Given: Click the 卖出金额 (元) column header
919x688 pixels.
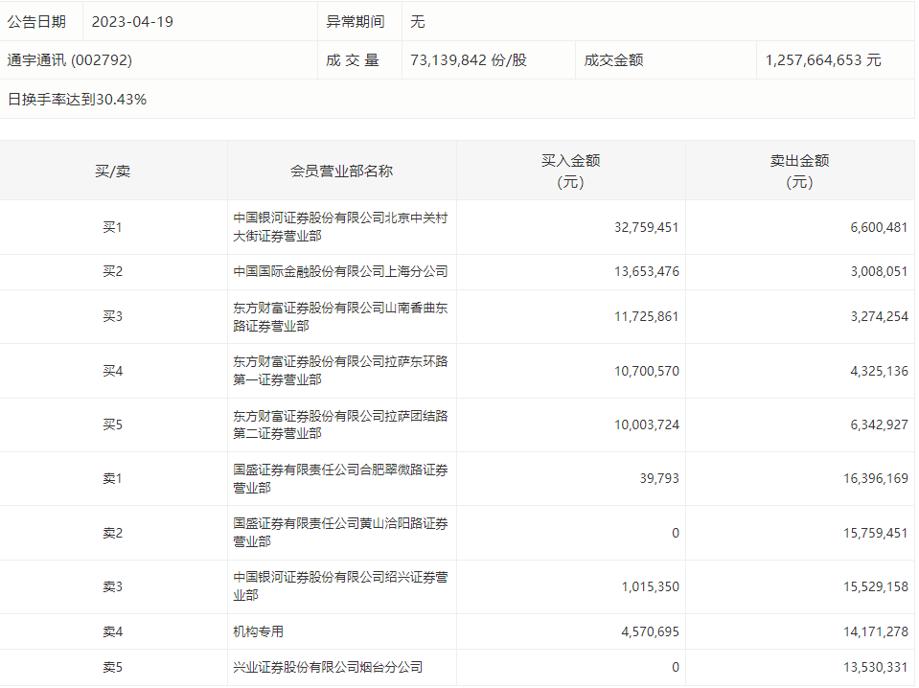Looking at the screenshot, I should pyautogui.click(x=799, y=172).
